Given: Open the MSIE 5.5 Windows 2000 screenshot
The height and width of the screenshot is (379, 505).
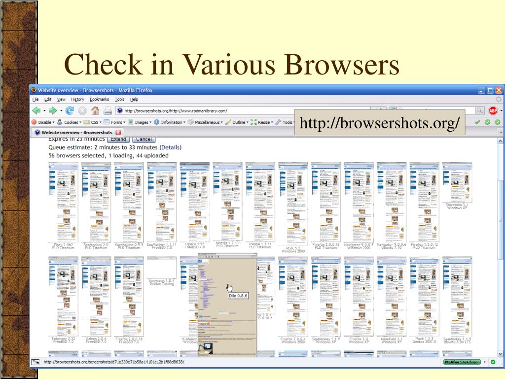Looking at the screenshot, I should coord(293,204).
